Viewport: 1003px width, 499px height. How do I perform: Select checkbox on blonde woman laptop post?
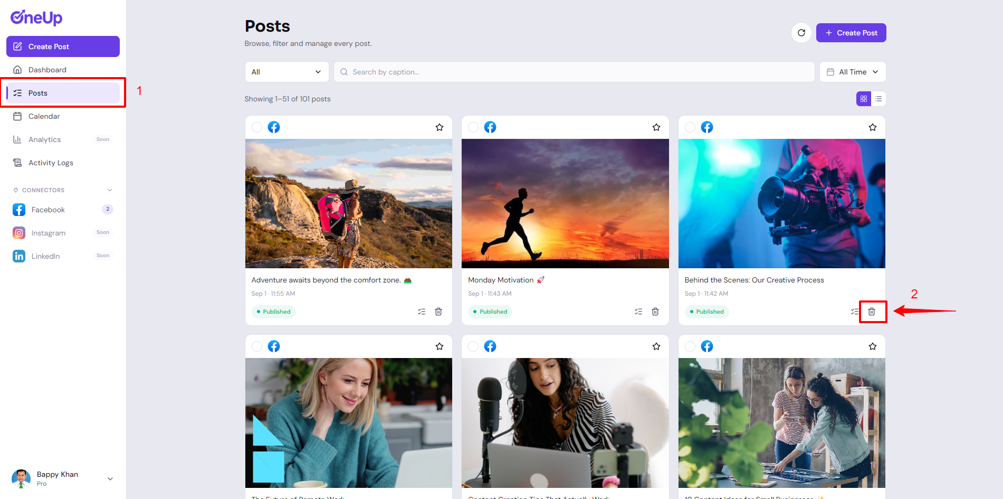[x=257, y=346]
